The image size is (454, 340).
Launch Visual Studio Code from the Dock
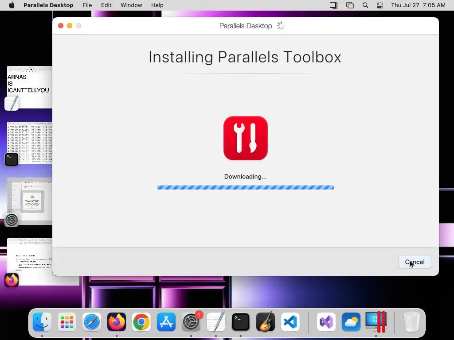point(290,322)
